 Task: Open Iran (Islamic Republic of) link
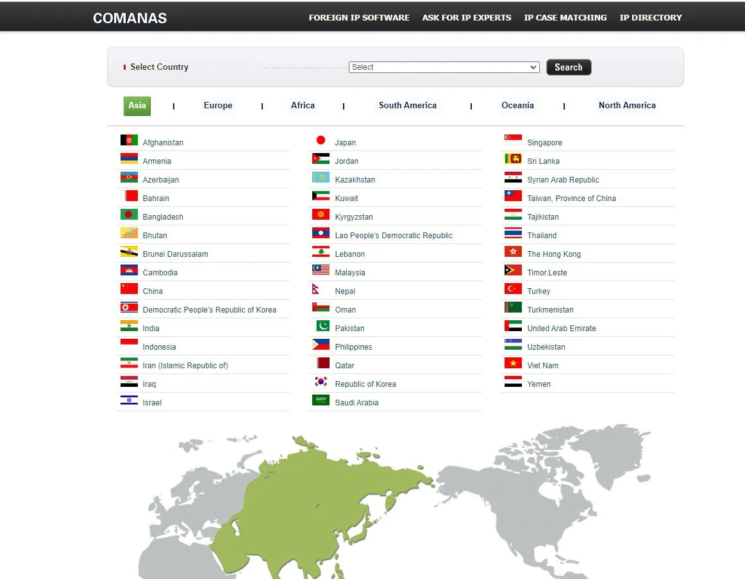pos(185,366)
